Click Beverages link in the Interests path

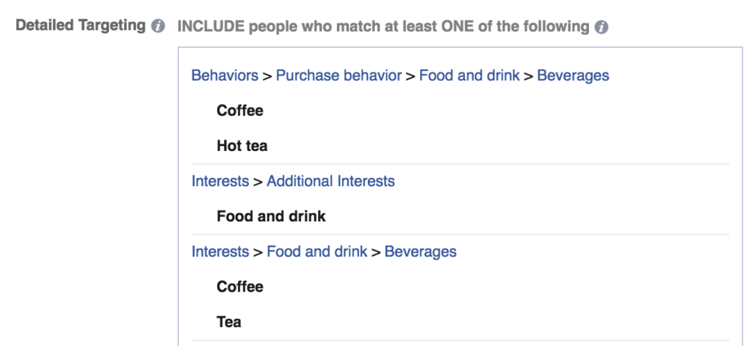coord(420,251)
